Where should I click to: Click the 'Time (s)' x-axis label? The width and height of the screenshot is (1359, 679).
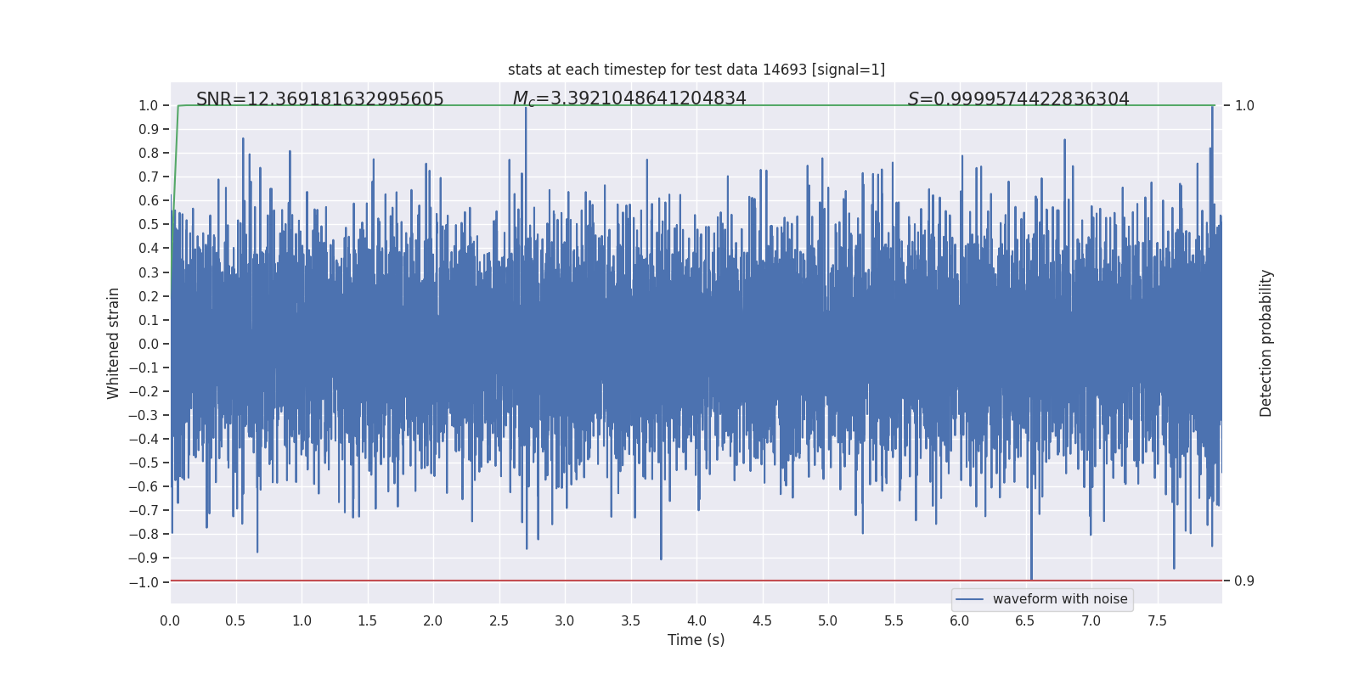point(696,640)
